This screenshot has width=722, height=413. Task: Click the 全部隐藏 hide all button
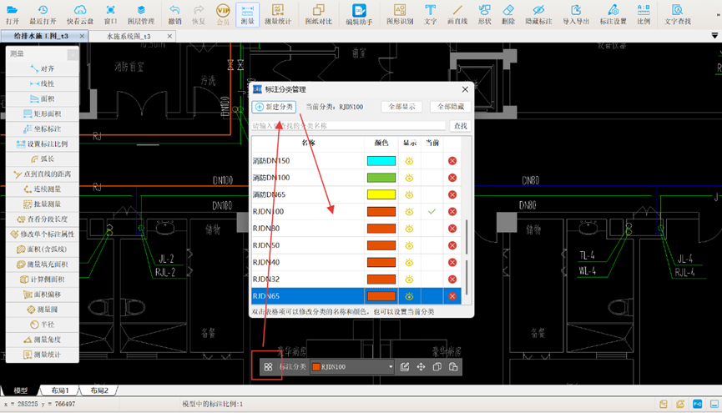(x=451, y=107)
